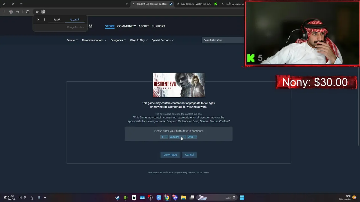Expand the Ways to Play dropdown
The image size is (360, 202).
click(x=139, y=40)
